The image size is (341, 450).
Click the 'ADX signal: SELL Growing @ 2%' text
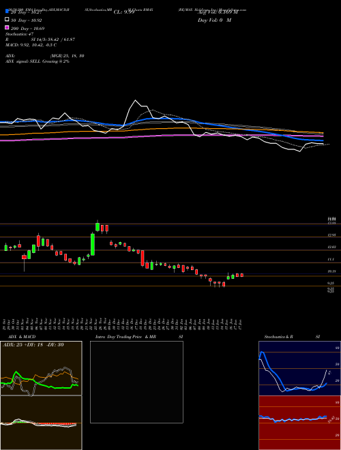38,61
